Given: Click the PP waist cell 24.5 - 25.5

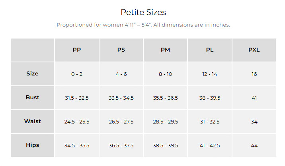Looking at the screenshot, I should pyautogui.click(x=77, y=122).
